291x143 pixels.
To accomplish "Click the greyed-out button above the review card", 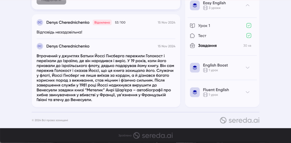I will click(x=51, y=1).
